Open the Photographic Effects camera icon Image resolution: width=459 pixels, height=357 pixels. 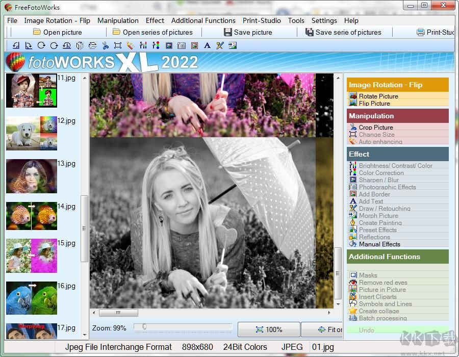point(182,45)
